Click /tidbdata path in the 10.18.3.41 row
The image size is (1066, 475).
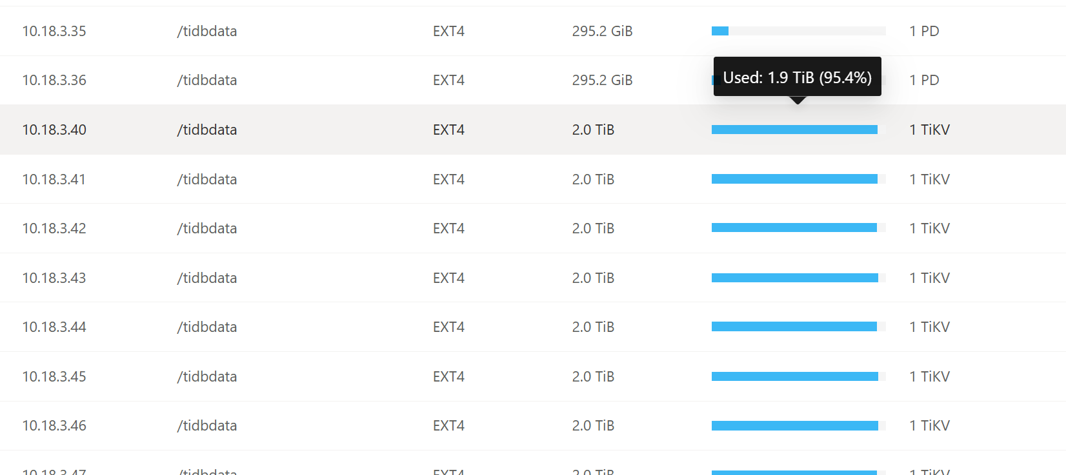pos(207,179)
